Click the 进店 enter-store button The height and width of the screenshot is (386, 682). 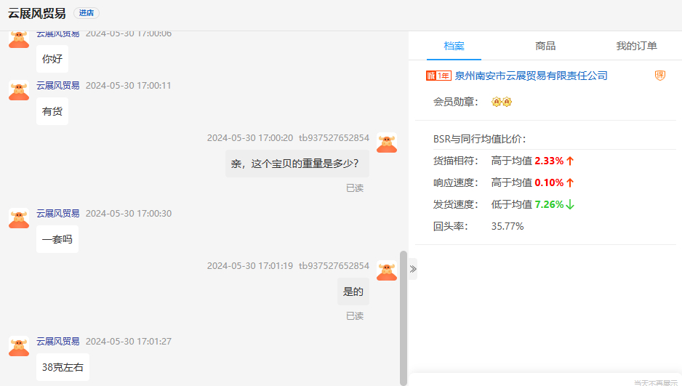tap(87, 13)
